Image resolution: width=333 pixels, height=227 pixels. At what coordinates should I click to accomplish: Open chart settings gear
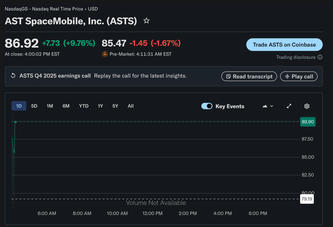point(307,106)
